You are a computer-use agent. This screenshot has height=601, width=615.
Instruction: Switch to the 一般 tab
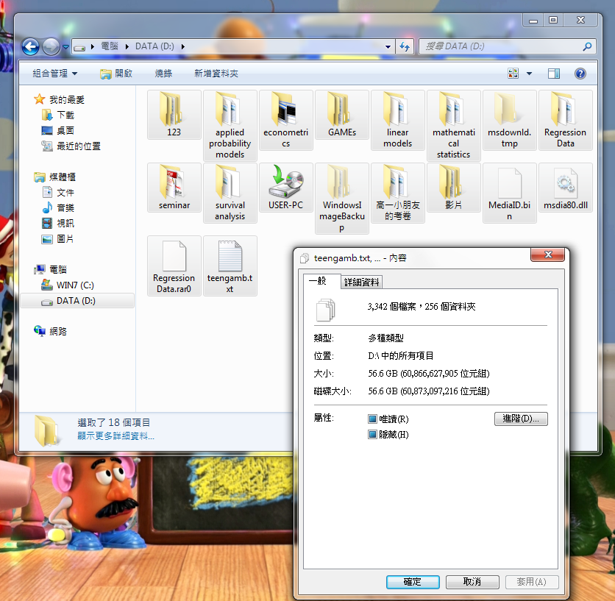pyautogui.click(x=321, y=281)
